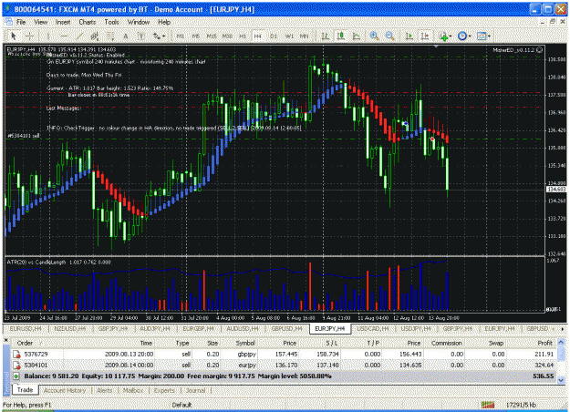Open the Alerts terminal tab

click(x=105, y=390)
